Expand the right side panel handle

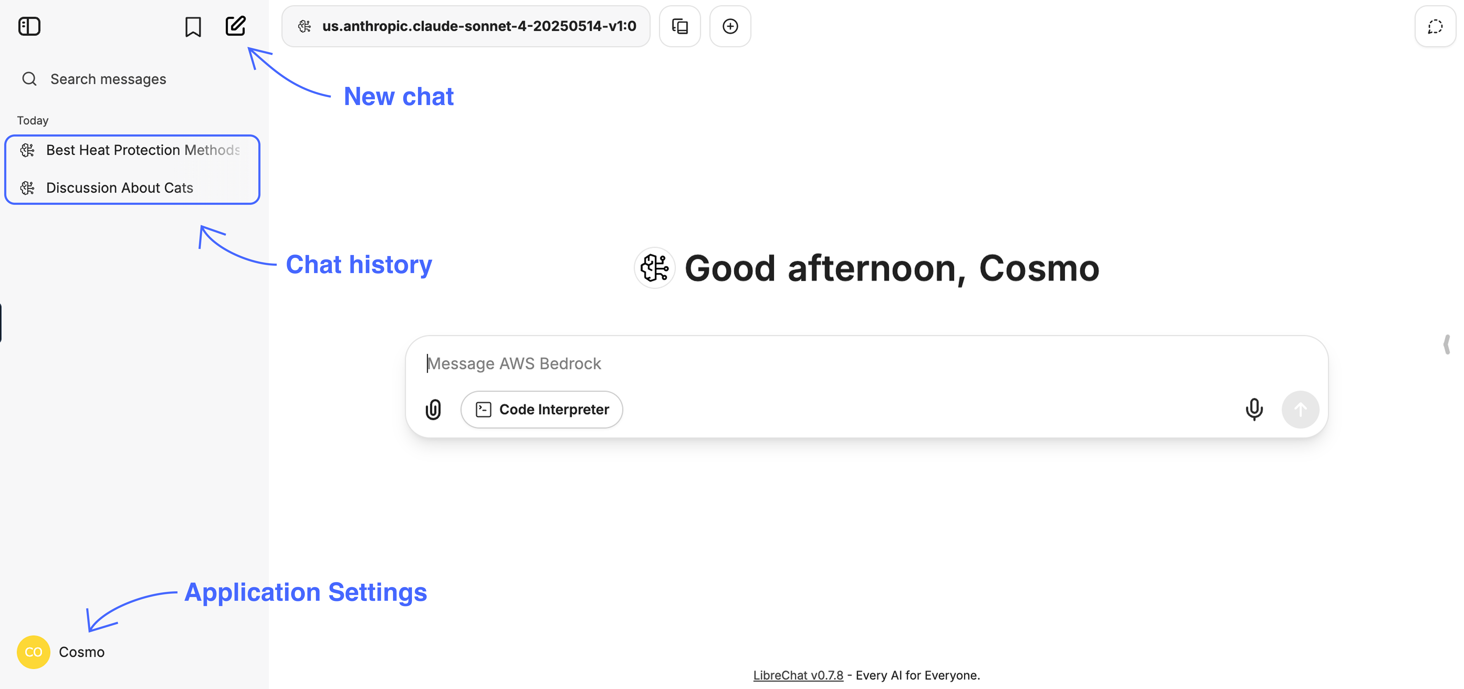1446,344
